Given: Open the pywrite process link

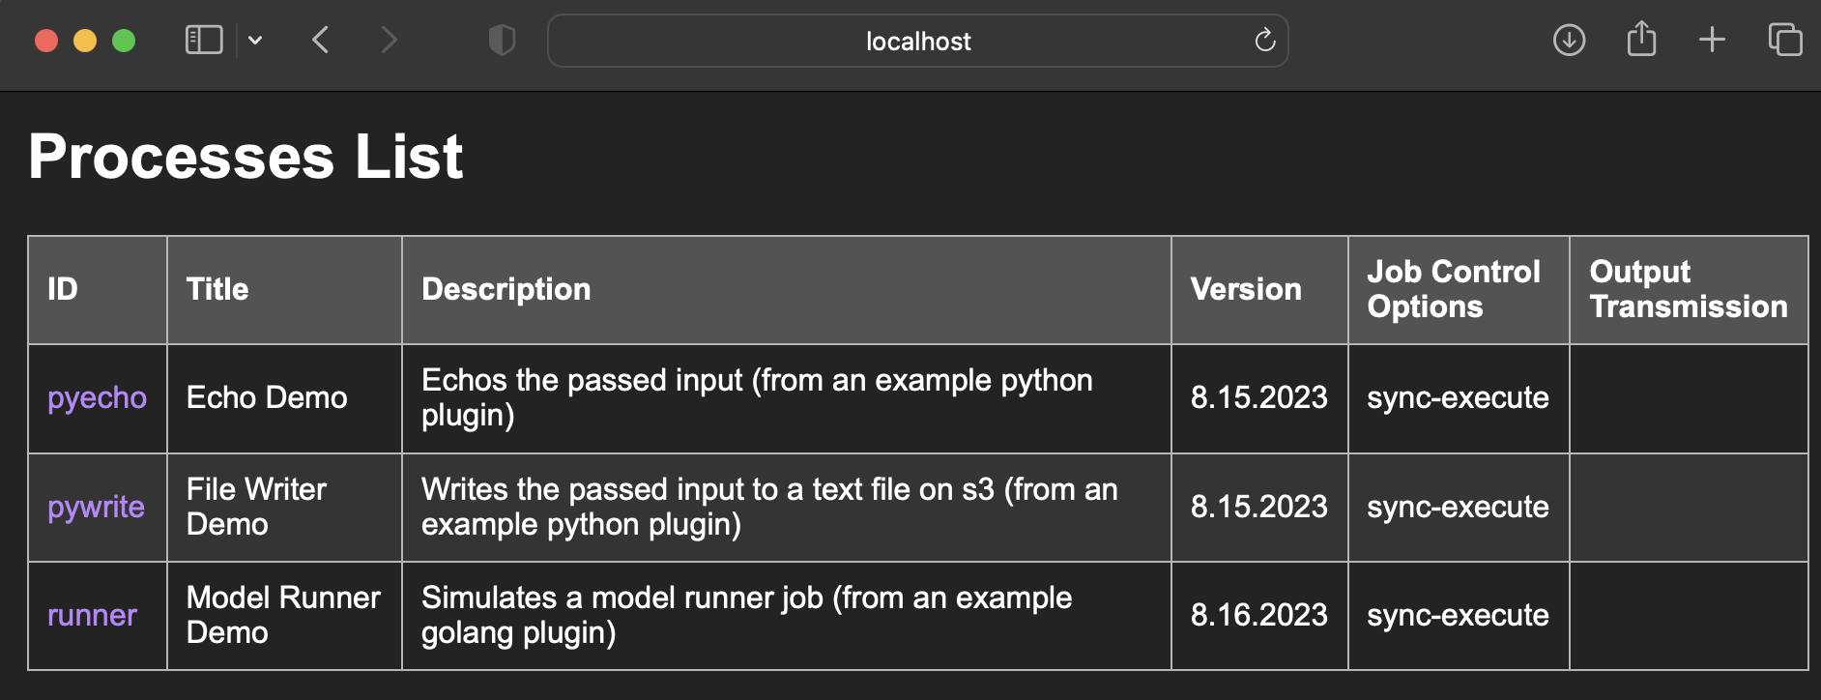Looking at the screenshot, I should (96, 508).
